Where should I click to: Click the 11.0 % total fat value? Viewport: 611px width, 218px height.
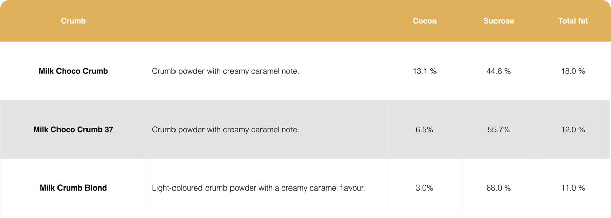(x=572, y=188)
